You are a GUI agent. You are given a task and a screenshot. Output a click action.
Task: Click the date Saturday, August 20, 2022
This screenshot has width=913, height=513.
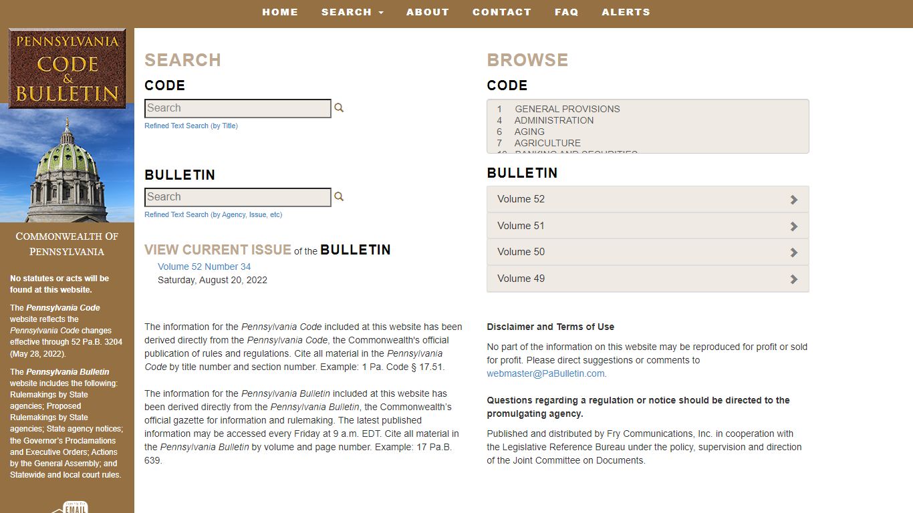coord(213,280)
